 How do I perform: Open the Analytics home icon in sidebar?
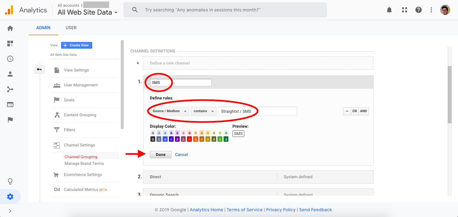pos(10,28)
